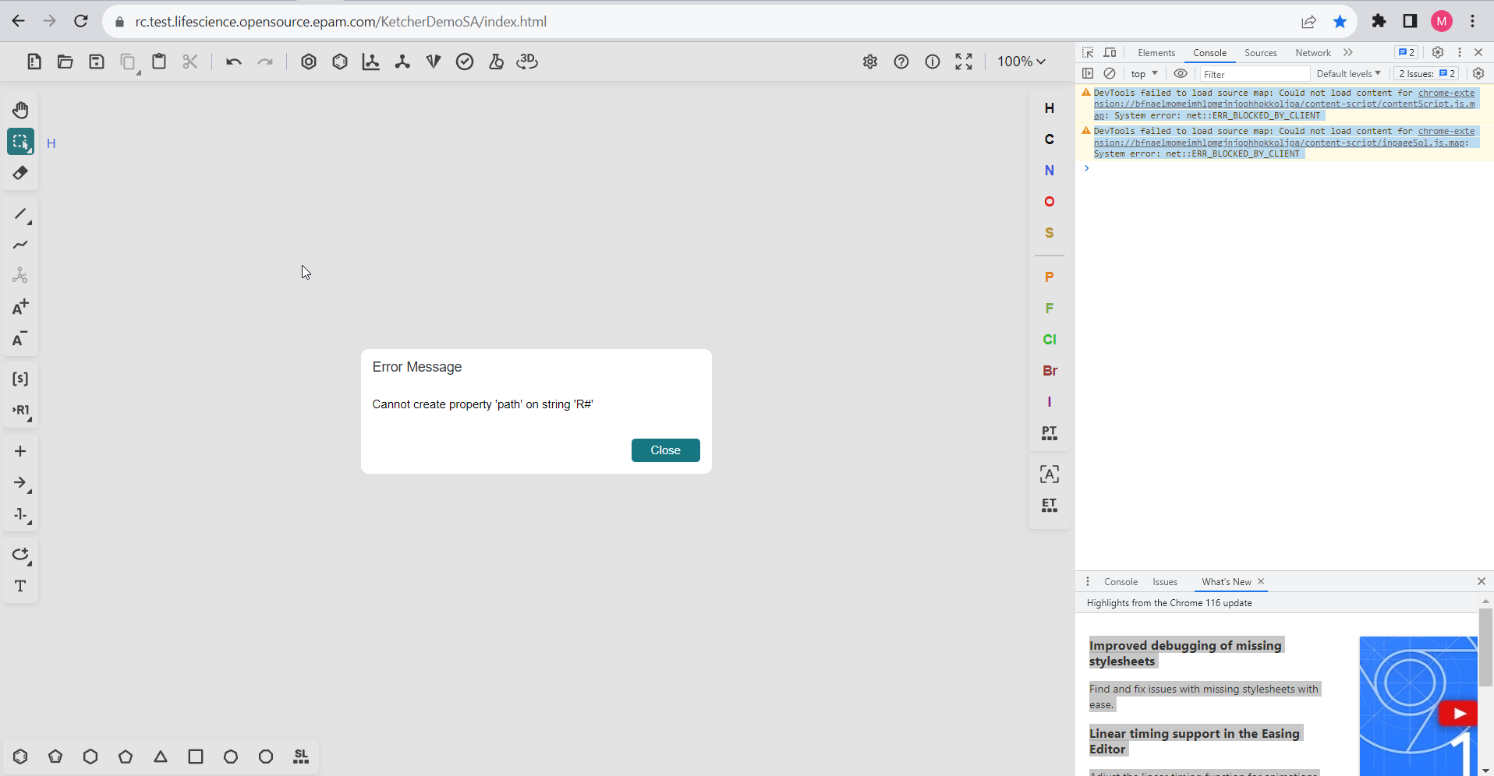Open the 100% zoom dropdown

point(1021,62)
